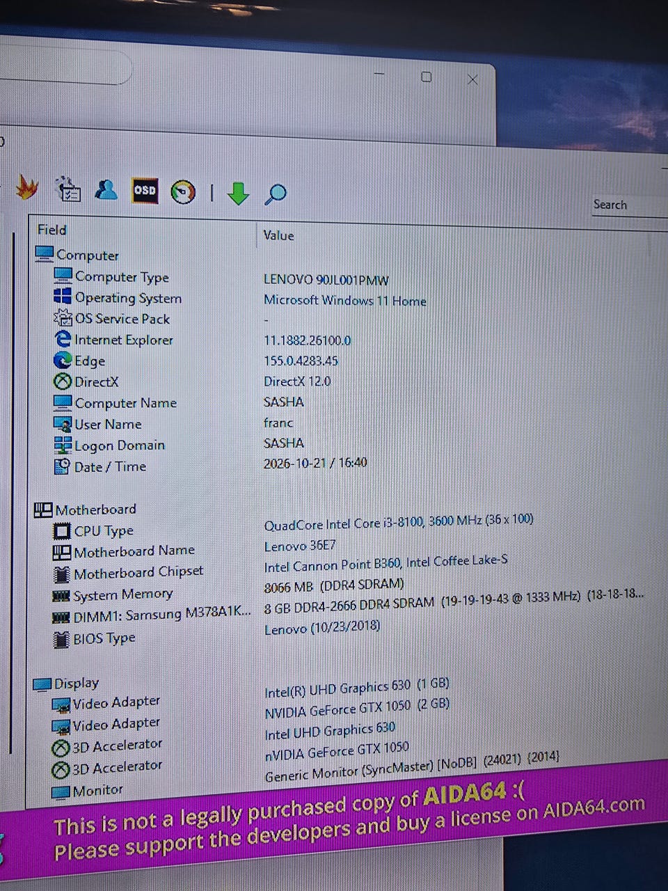The image size is (668, 891).
Task: Click the BIOS Type chip icon
Action: (61, 639)
